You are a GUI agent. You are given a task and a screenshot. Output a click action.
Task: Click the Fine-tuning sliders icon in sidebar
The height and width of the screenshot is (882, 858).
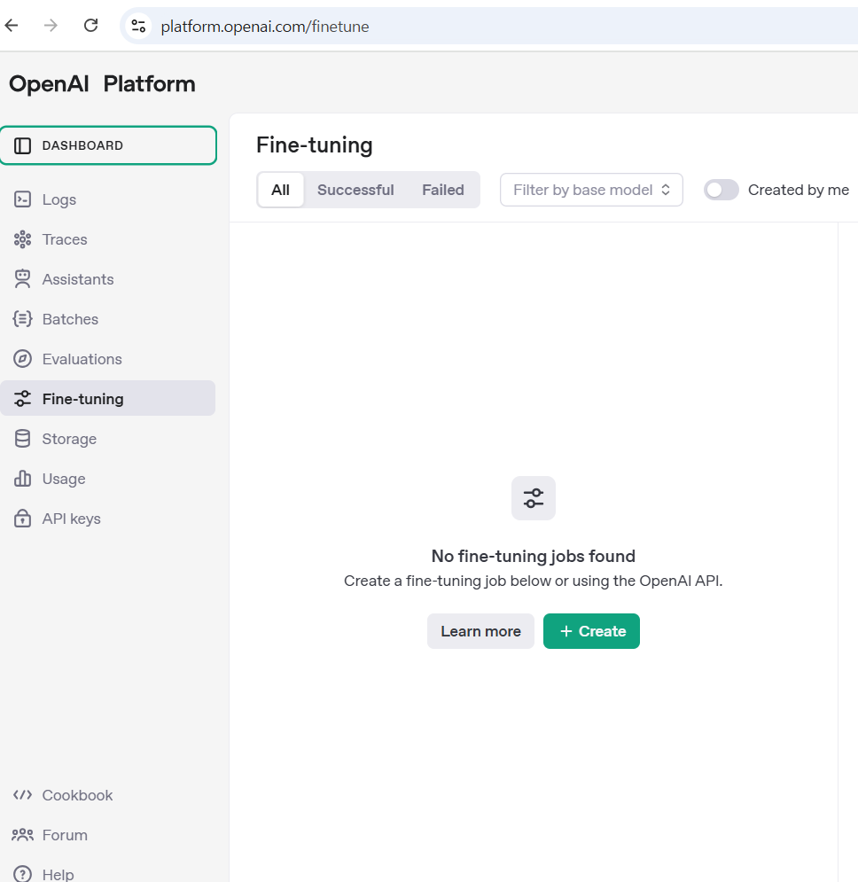coord(22,399)
